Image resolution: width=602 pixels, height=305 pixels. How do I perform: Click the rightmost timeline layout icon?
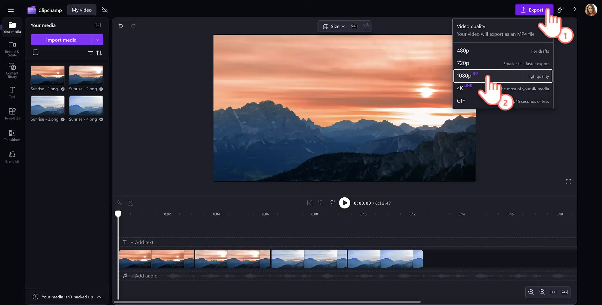pos(565,292)
